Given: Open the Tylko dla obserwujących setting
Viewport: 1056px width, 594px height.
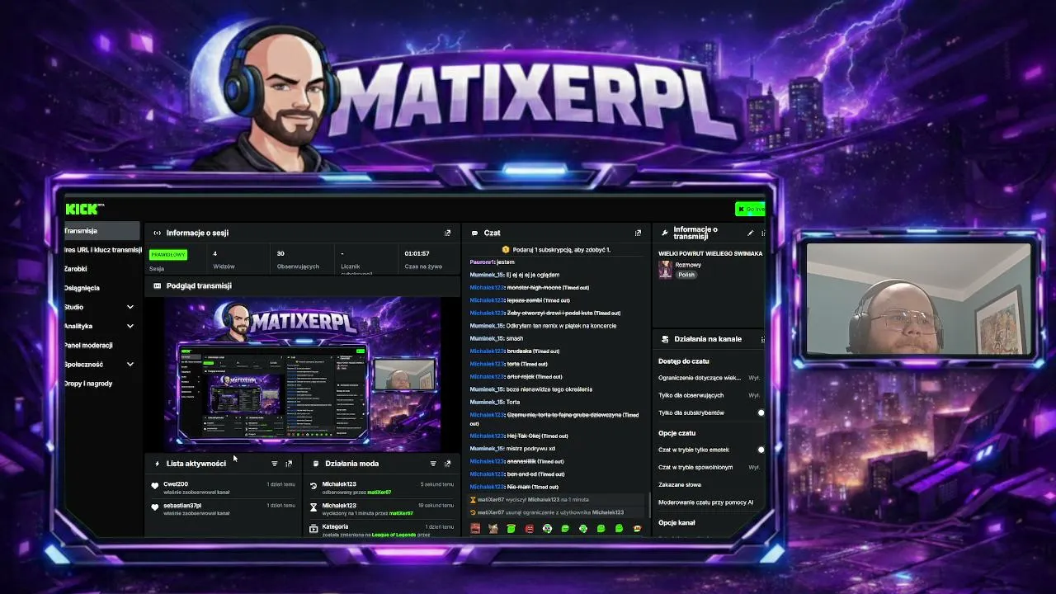Looking at the screenshot, I should [x=709, y=395].
